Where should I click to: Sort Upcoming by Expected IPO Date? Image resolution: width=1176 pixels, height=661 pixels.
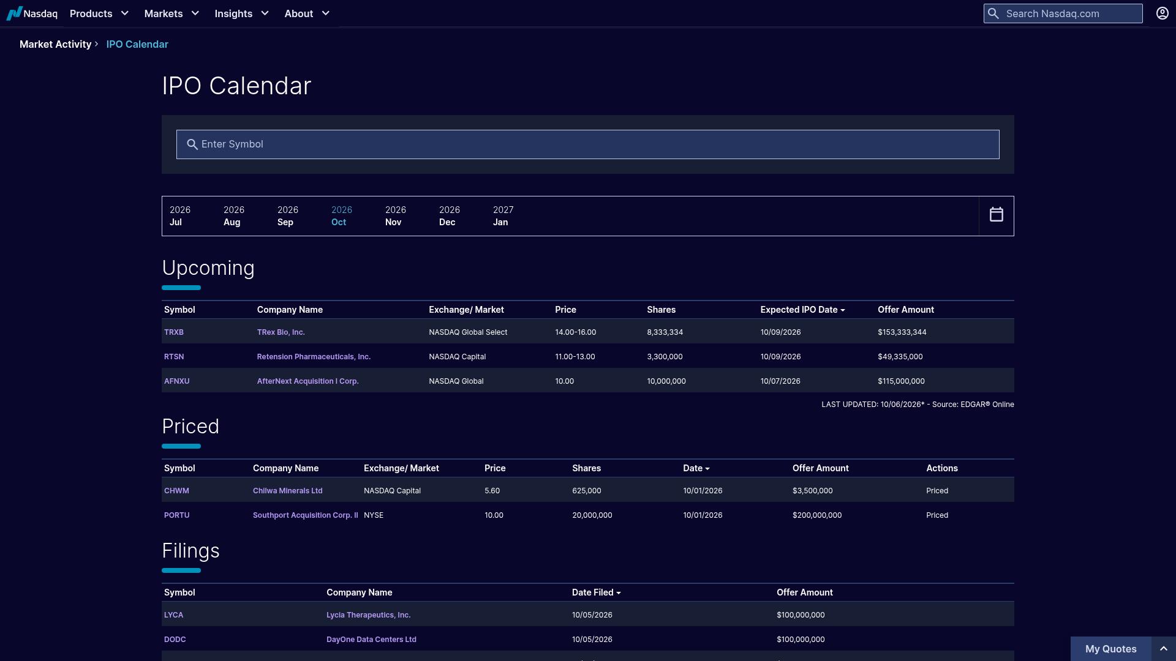(802, 310)
